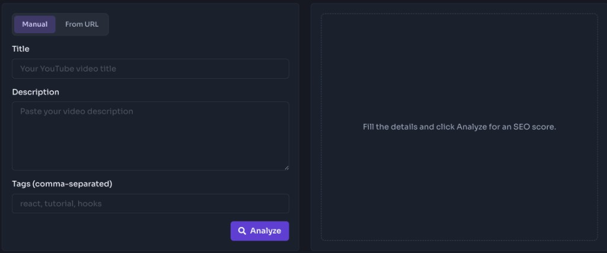Click empty space beside the Analyze button
This screenshot has width=607, height=253.
coord(121,231)
